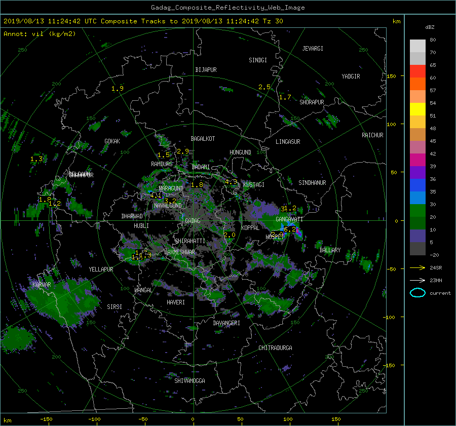This screenshot has height=426, width=456.
Task: Click the JEVARGI city label
Action: click(x=313, y=49)
